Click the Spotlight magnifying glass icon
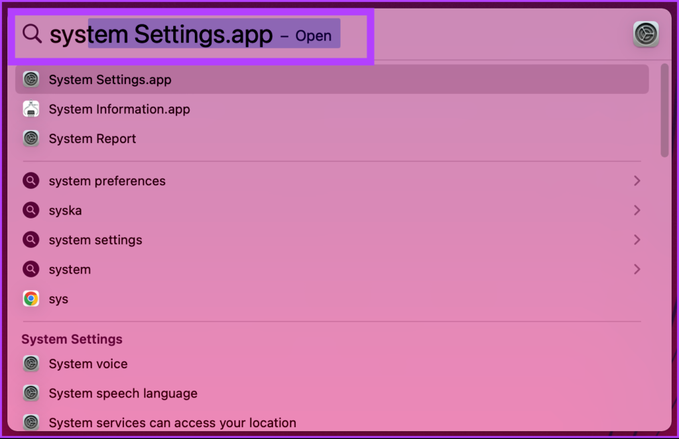Screen dimensions: 679x439 pos(32,34)
